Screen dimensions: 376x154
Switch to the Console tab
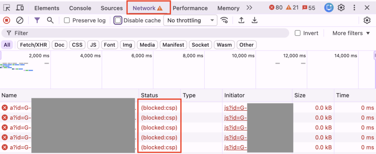(x=80, y=8)
